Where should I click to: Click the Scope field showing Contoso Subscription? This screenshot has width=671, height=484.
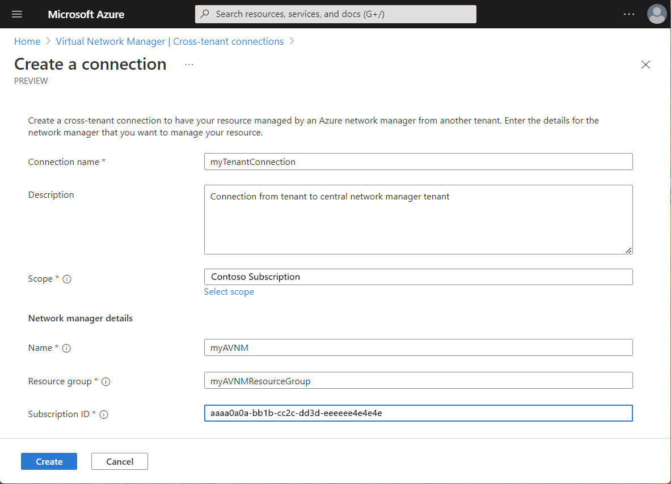click(418, 277)
